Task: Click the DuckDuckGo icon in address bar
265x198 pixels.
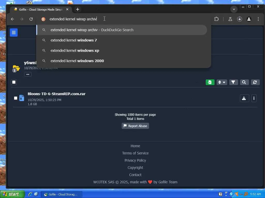Action: [x=43, y=19]
